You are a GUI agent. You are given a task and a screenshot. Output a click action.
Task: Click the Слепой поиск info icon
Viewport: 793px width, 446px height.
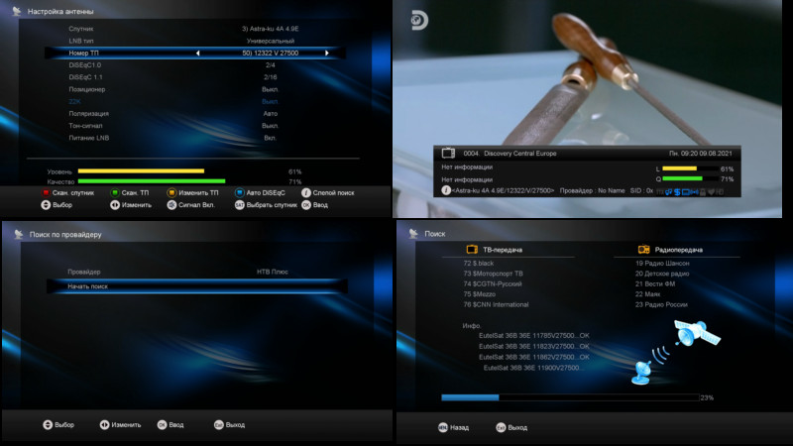tap(306, 192)
